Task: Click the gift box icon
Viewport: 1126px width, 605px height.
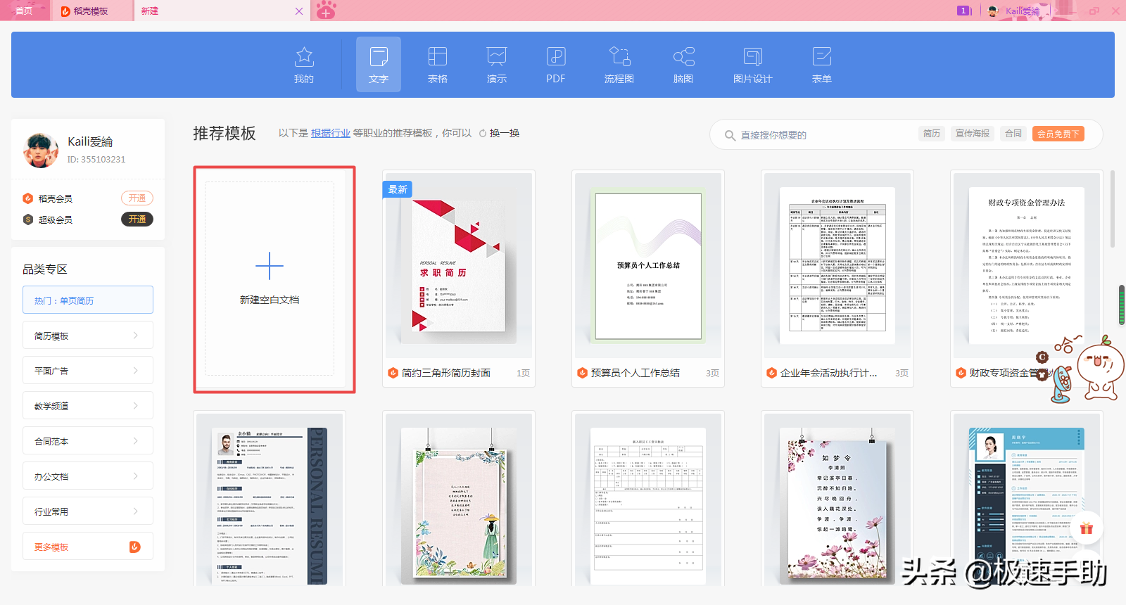Action: click(1087, 528)
